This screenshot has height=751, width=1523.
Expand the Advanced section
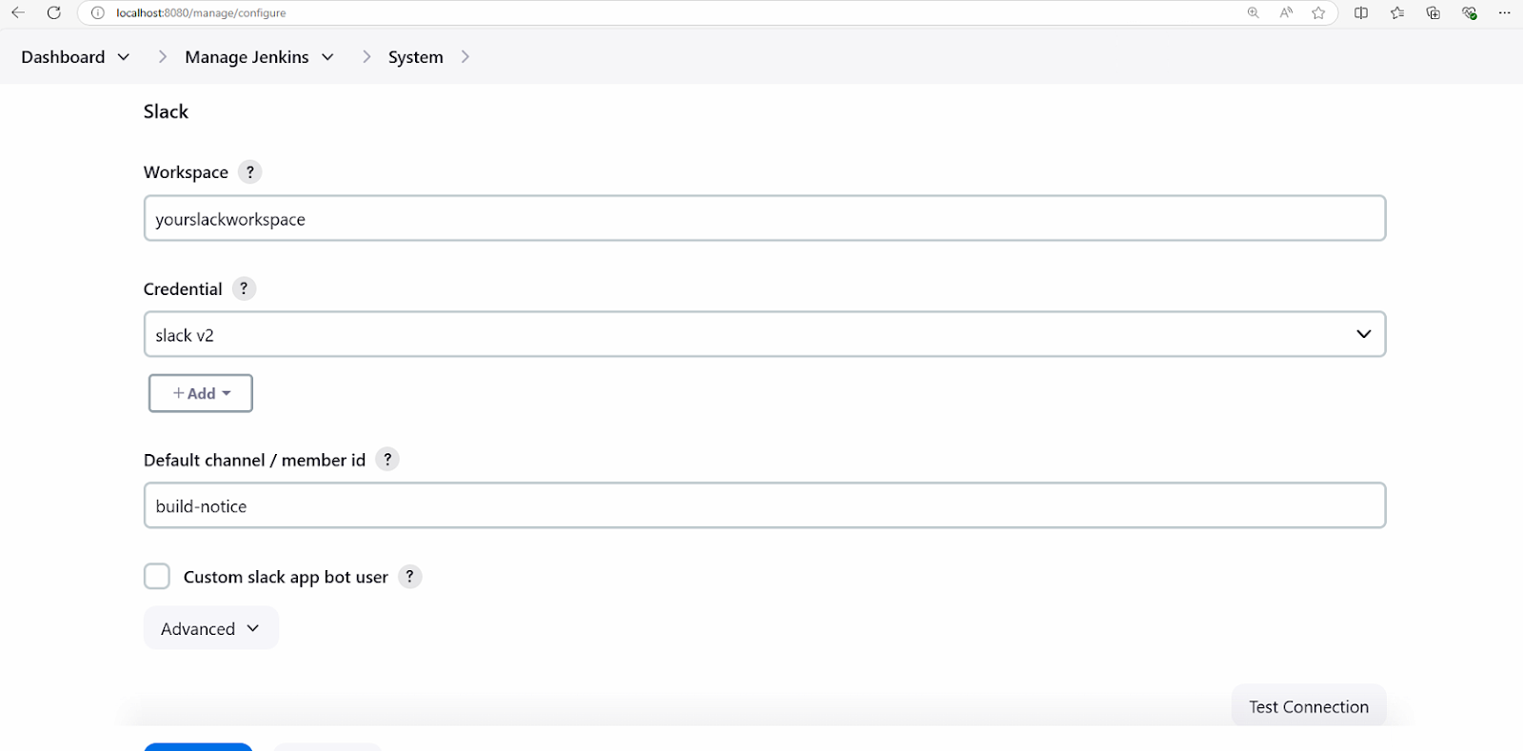(x=210, y=628)
